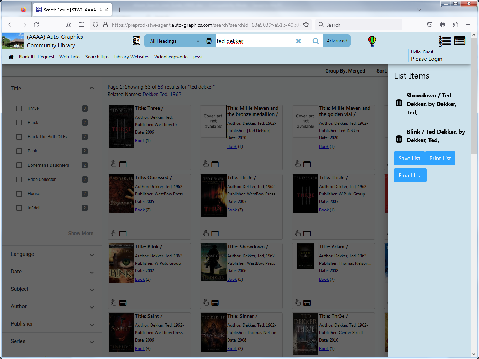
Task: Collapse the Title facet
Action: click(x=92, y=88)
